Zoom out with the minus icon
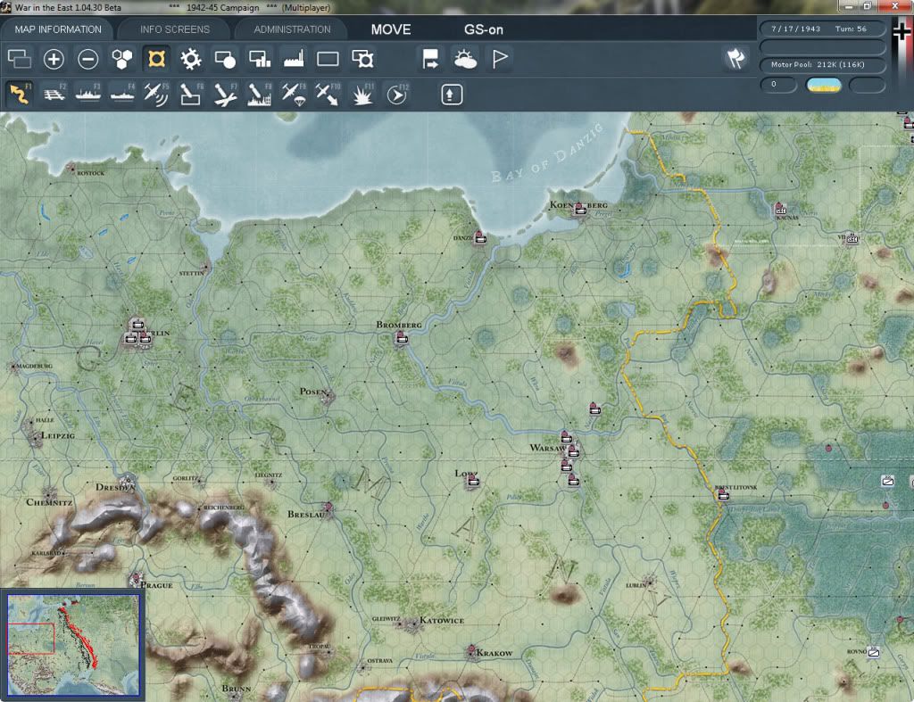The width and height of the screenshot is (914, 702). coord(88,59)
